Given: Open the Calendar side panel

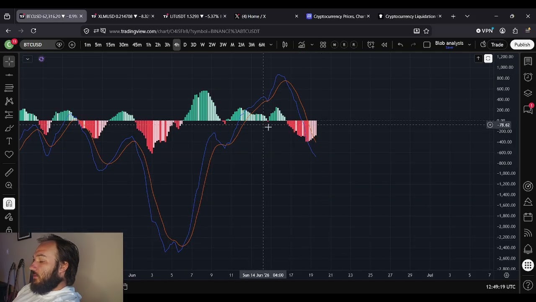Looking at the screenshot, I should pos(528,217).
